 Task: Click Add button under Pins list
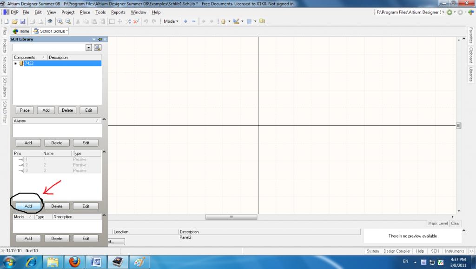[28, 206]
